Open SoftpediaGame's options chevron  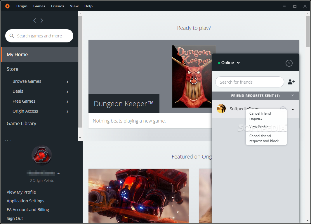(293, 109)
